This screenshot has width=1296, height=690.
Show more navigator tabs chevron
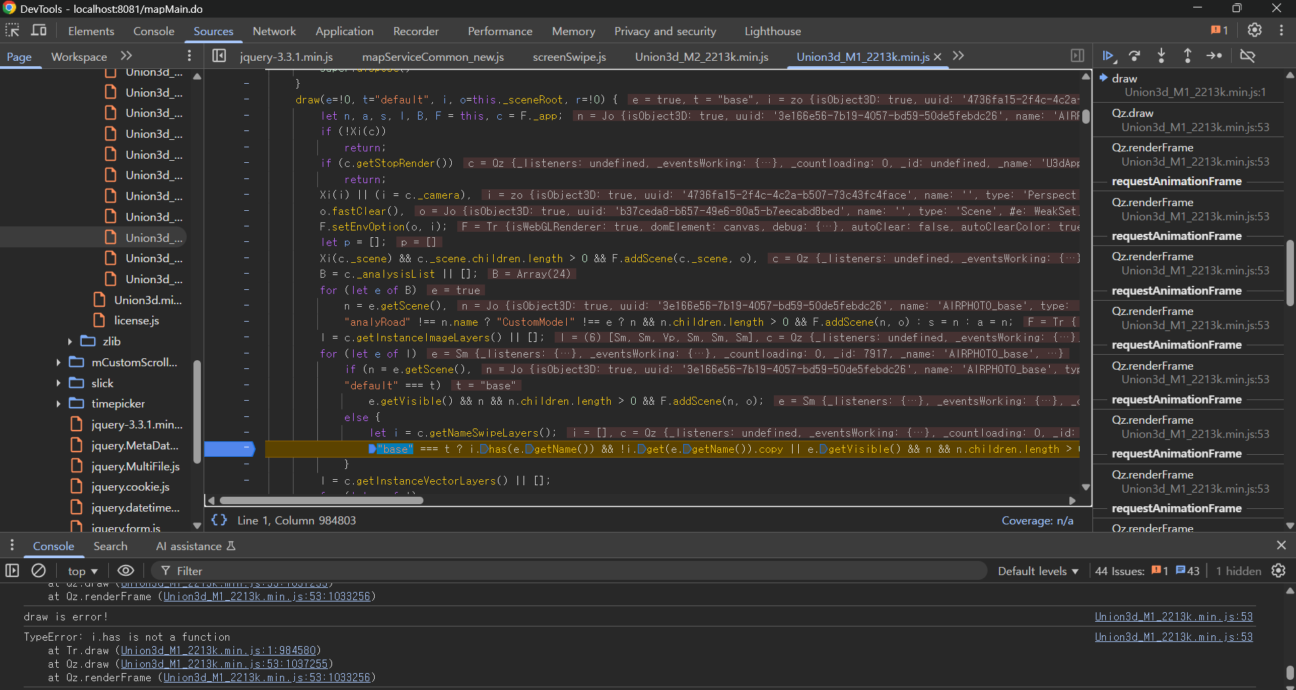coord(126,56)
